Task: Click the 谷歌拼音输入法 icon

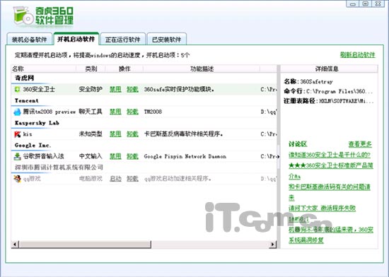Action: click(x=17, y=156)
